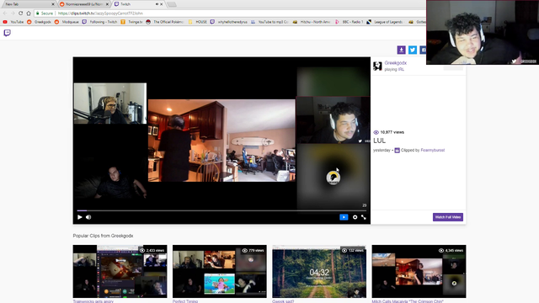The height and width of the screenshot is (303, 539).
Task: Reload the current page
Action: pyautogui.click(x=20, y=13)
